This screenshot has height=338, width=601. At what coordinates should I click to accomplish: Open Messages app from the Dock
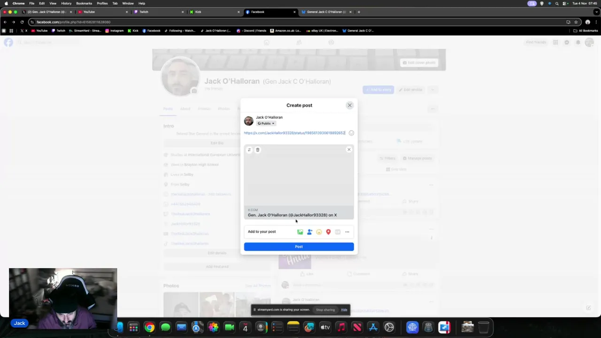coord(165,327)
